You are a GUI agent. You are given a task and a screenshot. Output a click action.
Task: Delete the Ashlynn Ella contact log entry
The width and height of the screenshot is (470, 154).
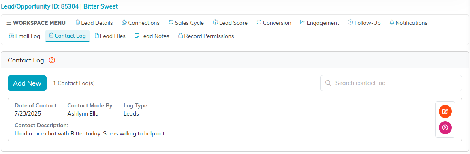pyautogui.click(x=445, y=128)
